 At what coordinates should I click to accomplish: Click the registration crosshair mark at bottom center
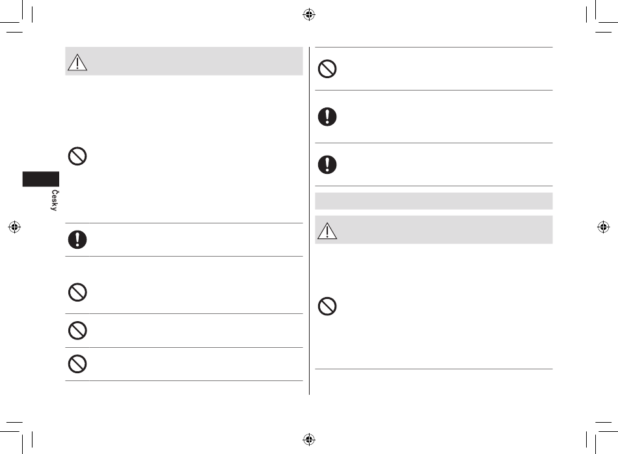pyautogui.click(x=309, y=439)
